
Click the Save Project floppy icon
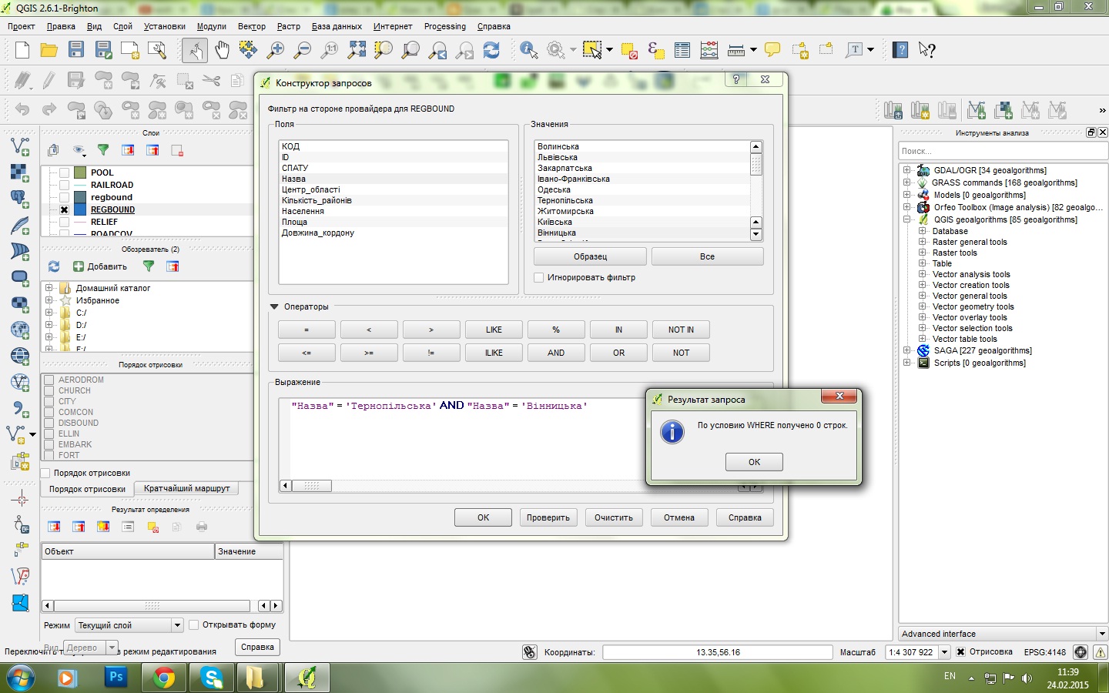click(x=75, y=51)
